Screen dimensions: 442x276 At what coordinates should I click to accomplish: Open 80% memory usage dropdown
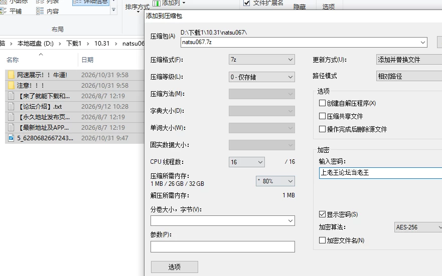[275, 181]
